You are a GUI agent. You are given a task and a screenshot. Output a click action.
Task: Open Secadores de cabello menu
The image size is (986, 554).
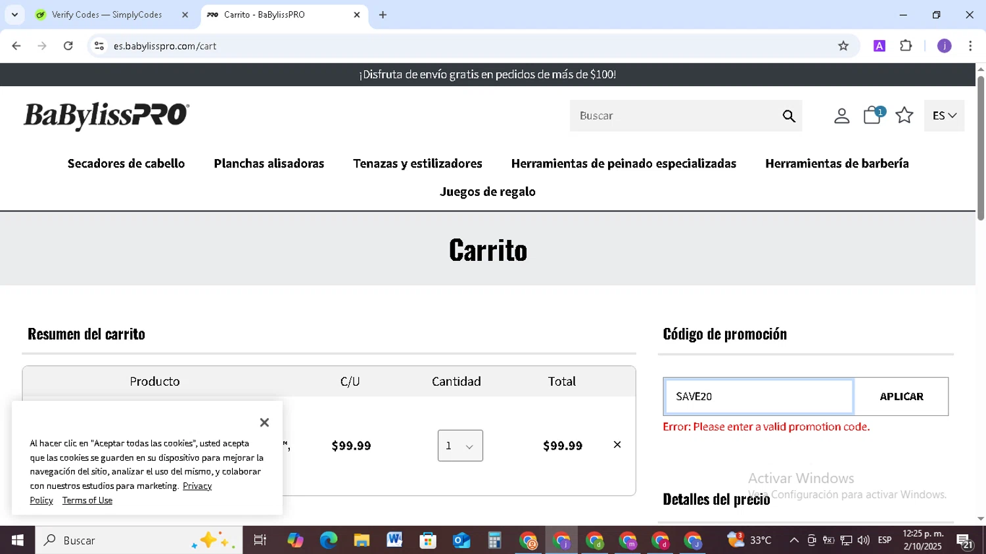tap(126, 164)
